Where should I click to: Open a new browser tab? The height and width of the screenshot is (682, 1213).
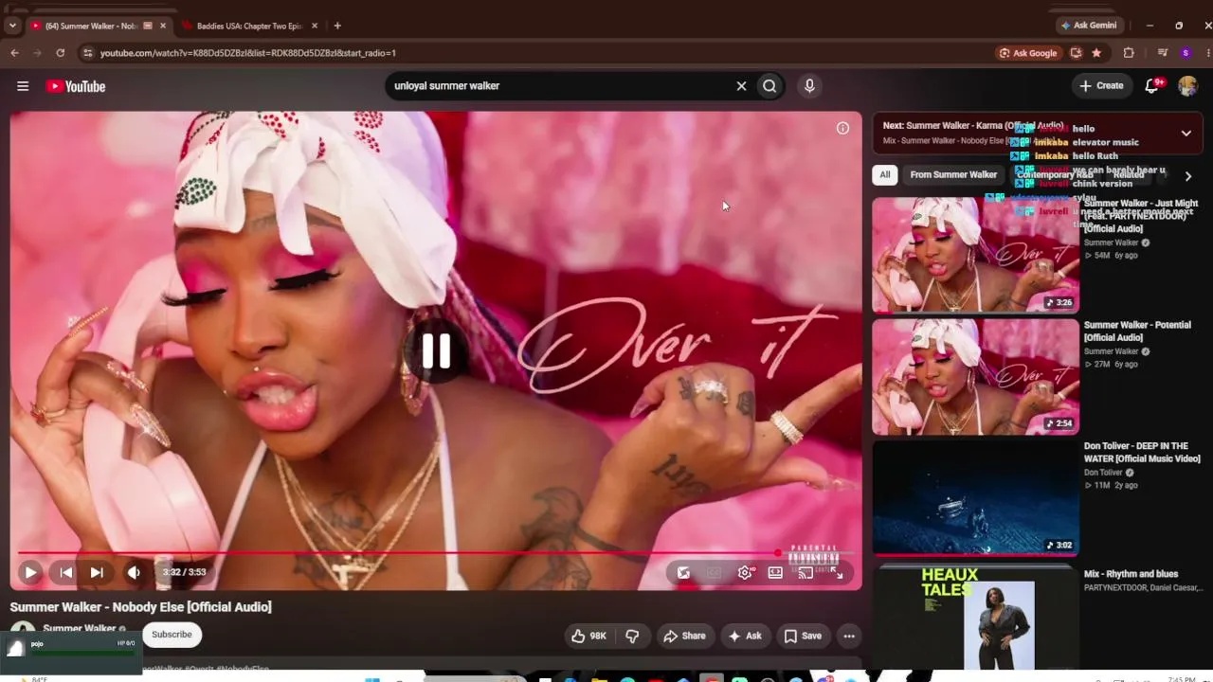(337, 26)
